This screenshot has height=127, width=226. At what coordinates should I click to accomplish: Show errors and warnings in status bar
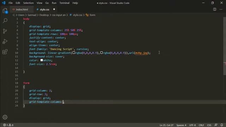point(8,125)
